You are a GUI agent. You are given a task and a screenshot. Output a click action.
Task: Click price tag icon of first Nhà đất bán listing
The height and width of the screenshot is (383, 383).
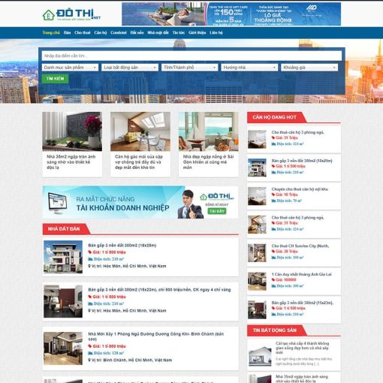pos(90,252)
